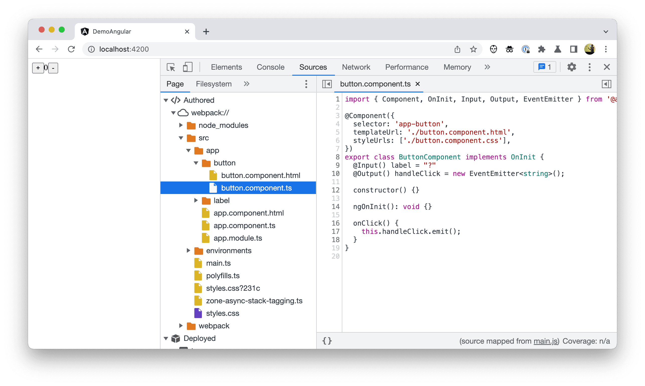The height and width of the screenshot is (386, 645).
Task: Click the Network panel tab
Action: pyautogui.click(x=356, y=67)
